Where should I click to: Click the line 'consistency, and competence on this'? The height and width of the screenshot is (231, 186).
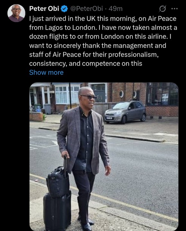point(86,64)
